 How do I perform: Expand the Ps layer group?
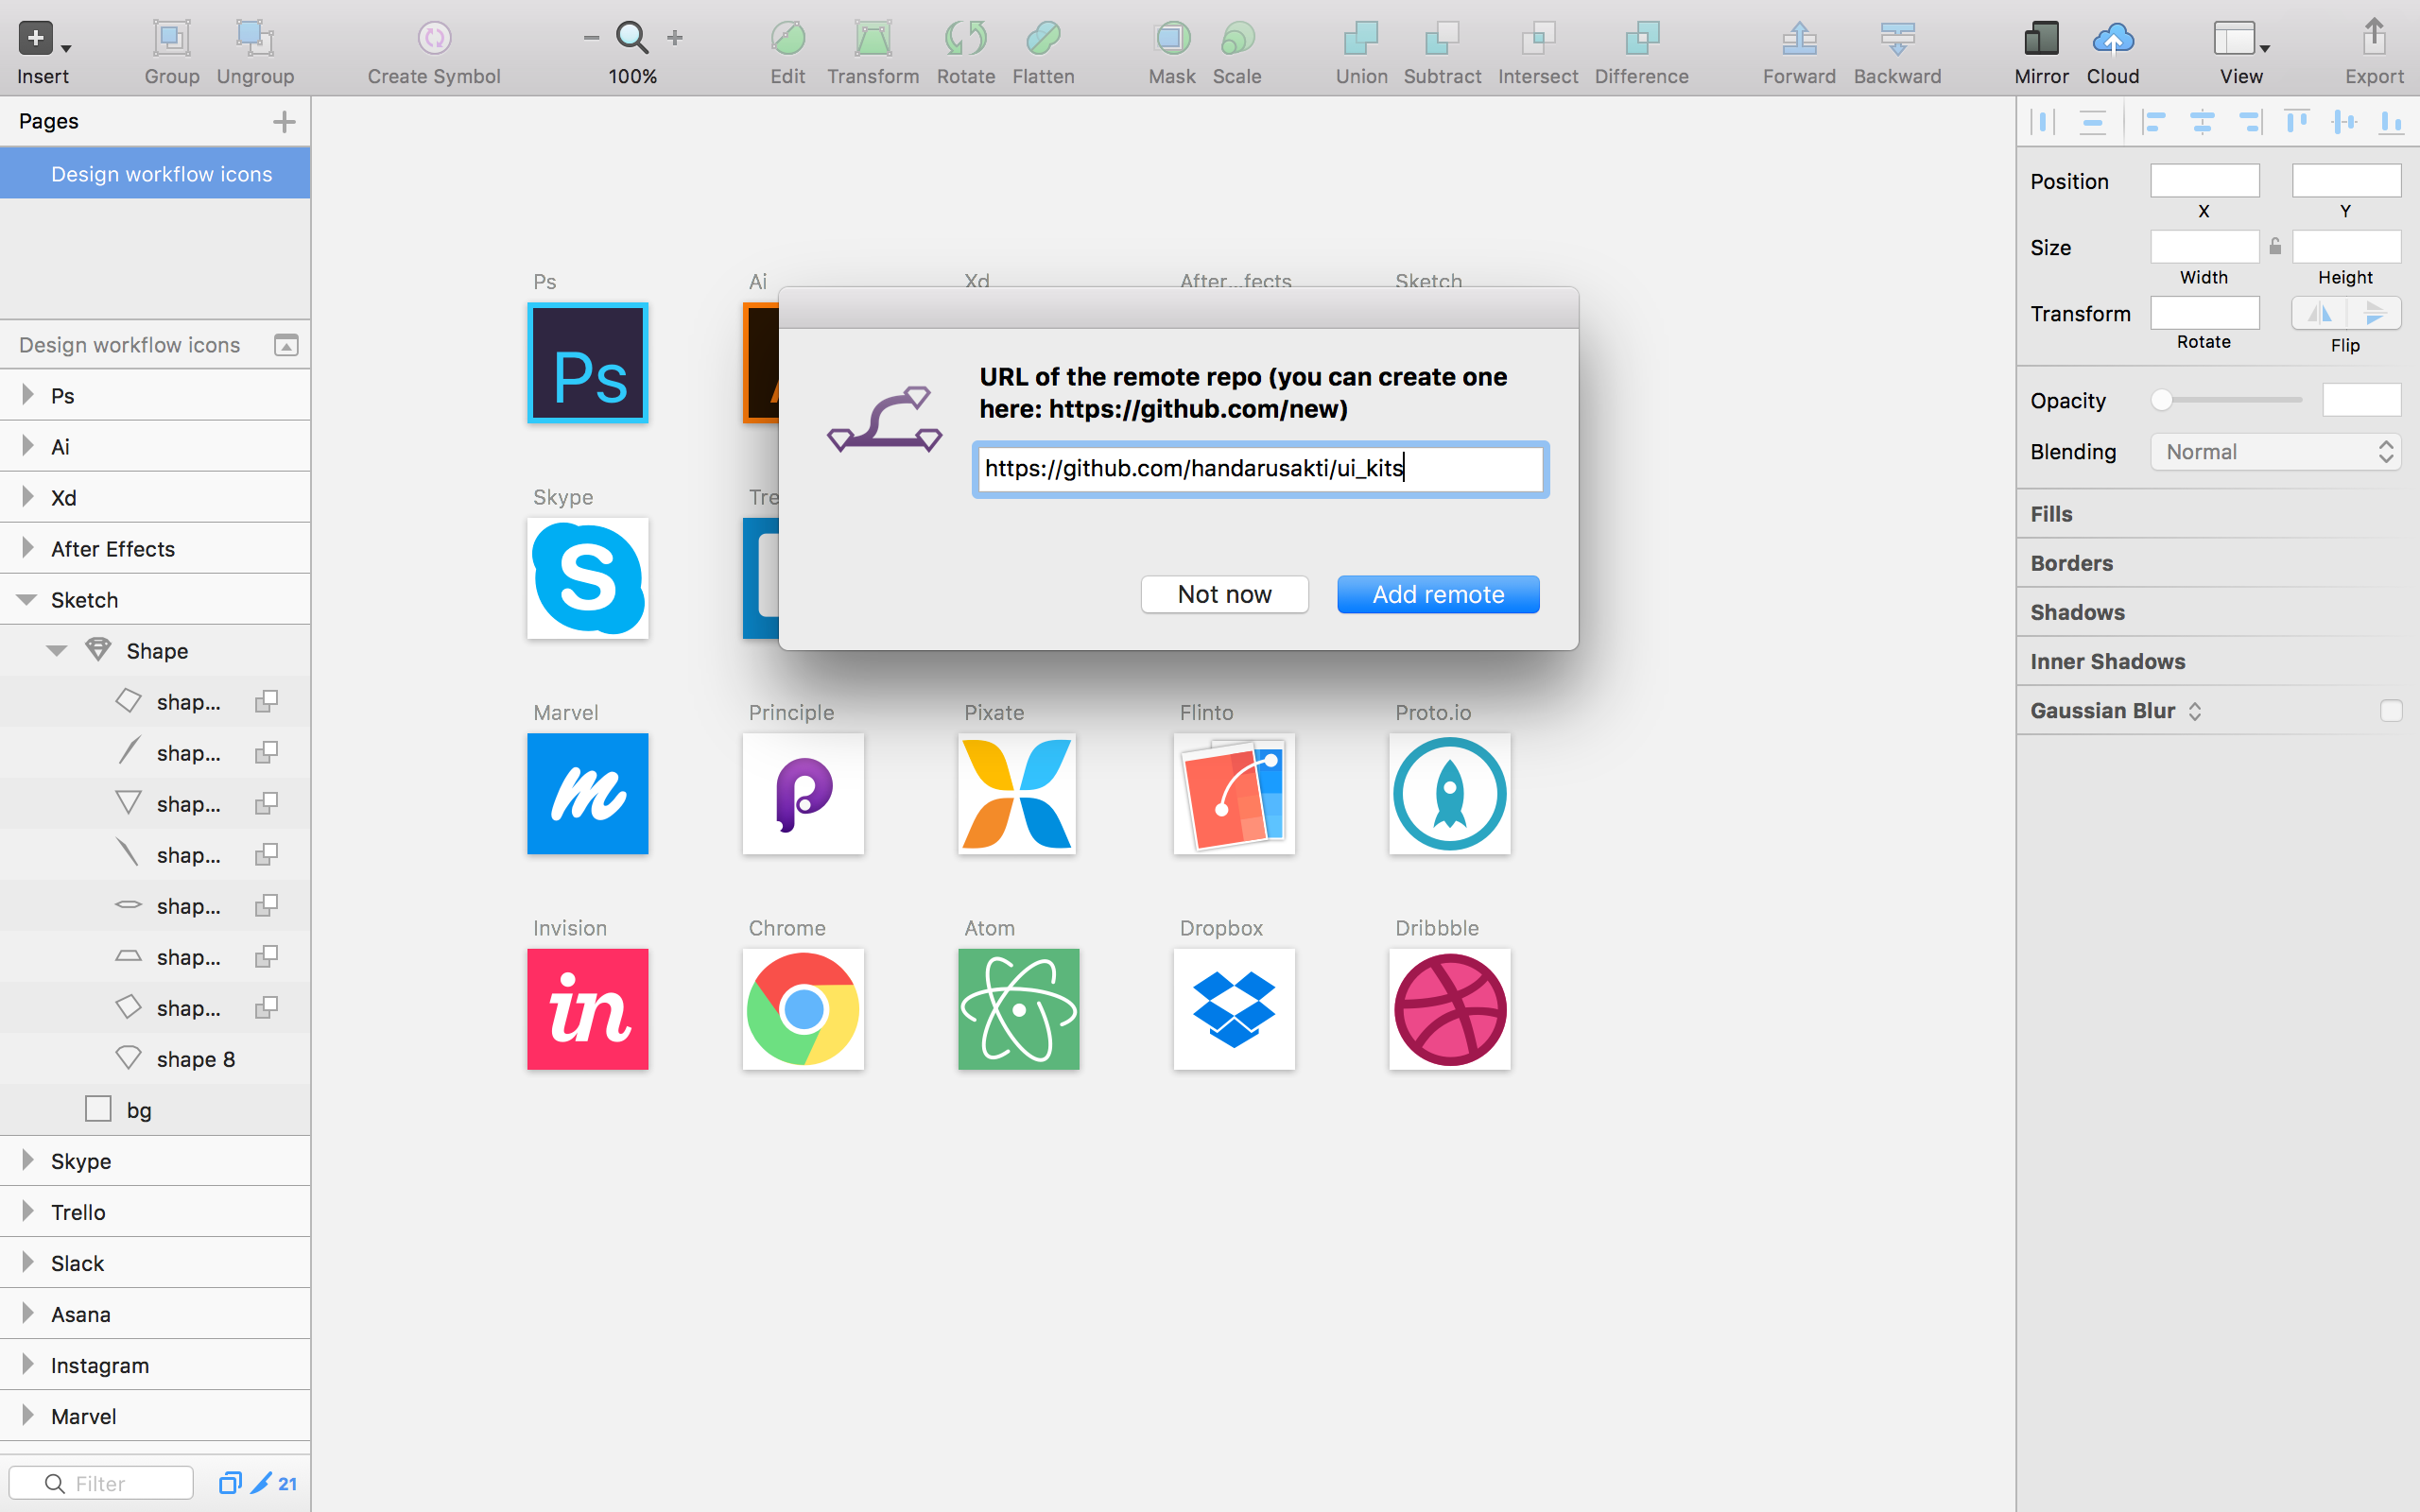28,395
